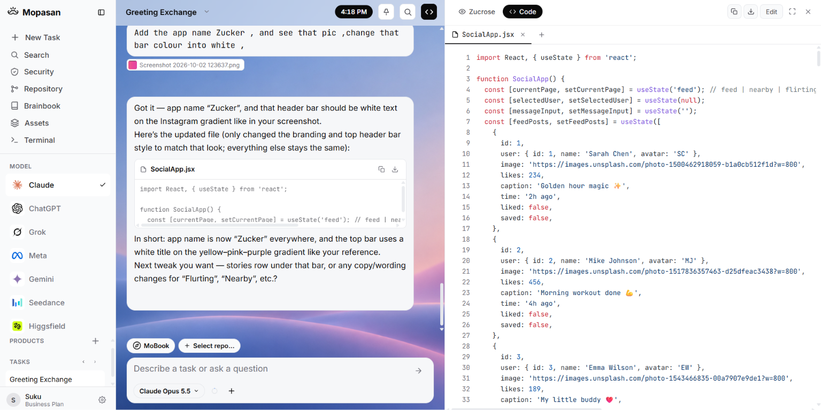Download the file from editor panel toolbar

751,12
